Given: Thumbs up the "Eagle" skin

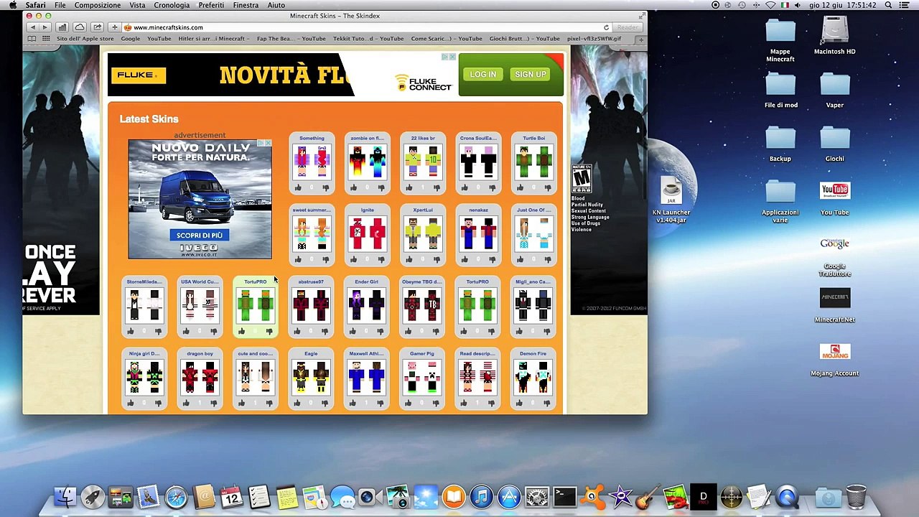Looking at the screenshot, I should [x=297, y=404].
